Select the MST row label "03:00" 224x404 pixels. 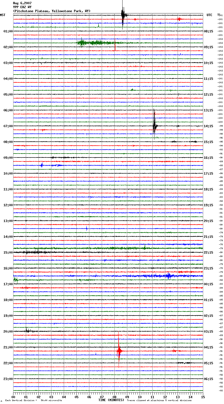[x=8, y=63]
